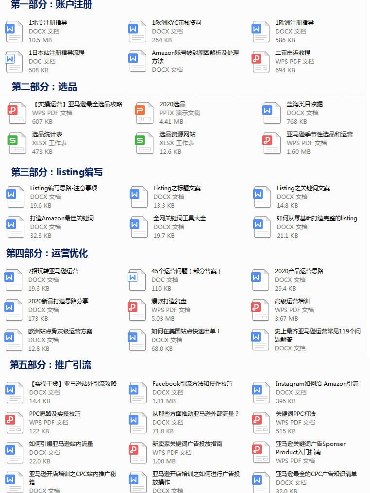Open the Listing之关键词文案 Word icon

tap(262, 197)
